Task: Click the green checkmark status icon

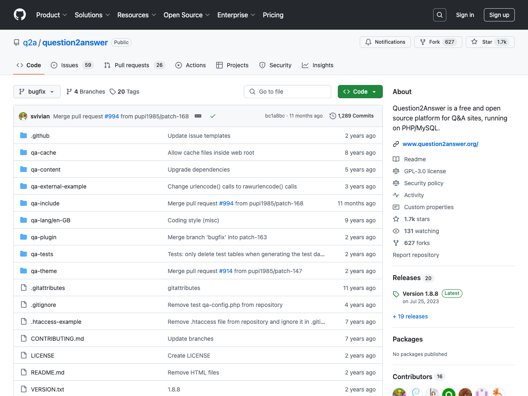Action: tap(213, 116)
